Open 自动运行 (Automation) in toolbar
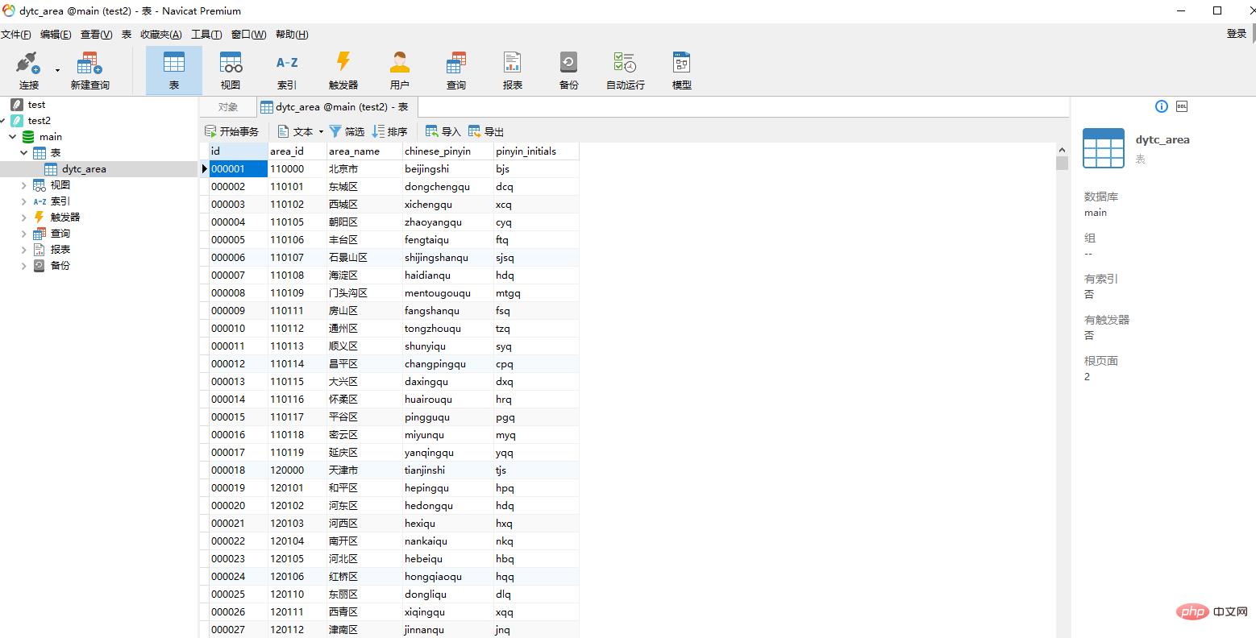This screenshot has width=1256, height=638. coord(626,69)
